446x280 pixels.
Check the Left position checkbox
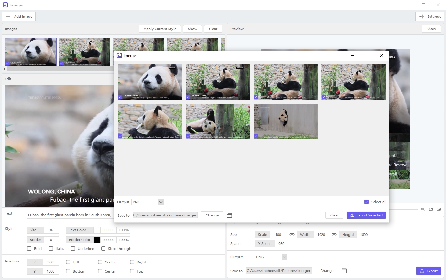coord(68,262)
